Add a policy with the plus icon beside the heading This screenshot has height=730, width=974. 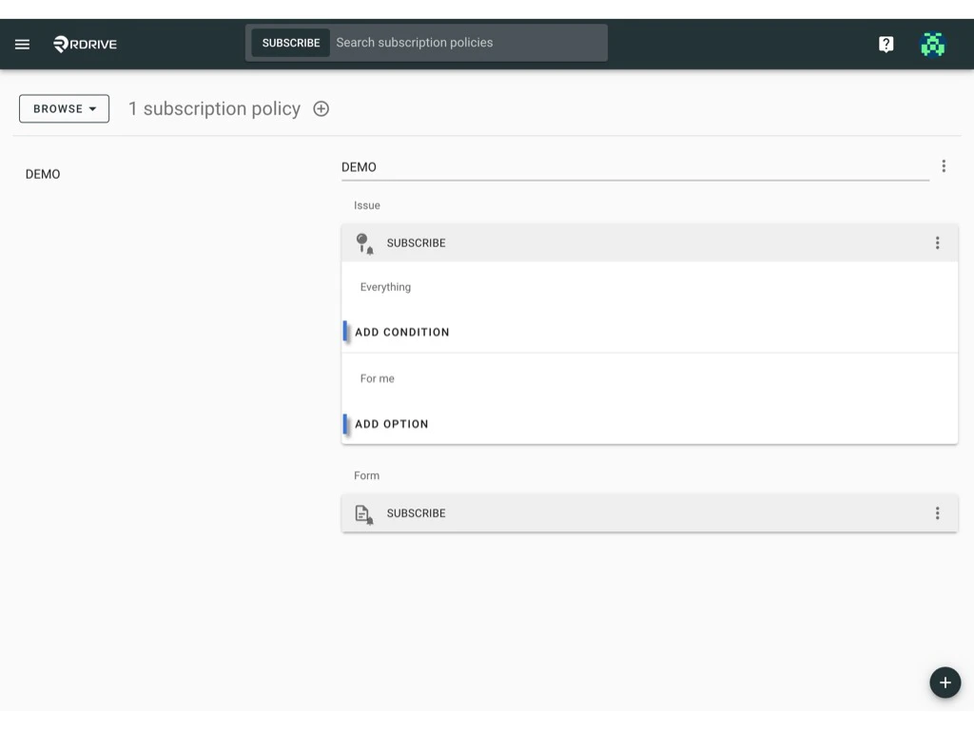pos(321,108)
